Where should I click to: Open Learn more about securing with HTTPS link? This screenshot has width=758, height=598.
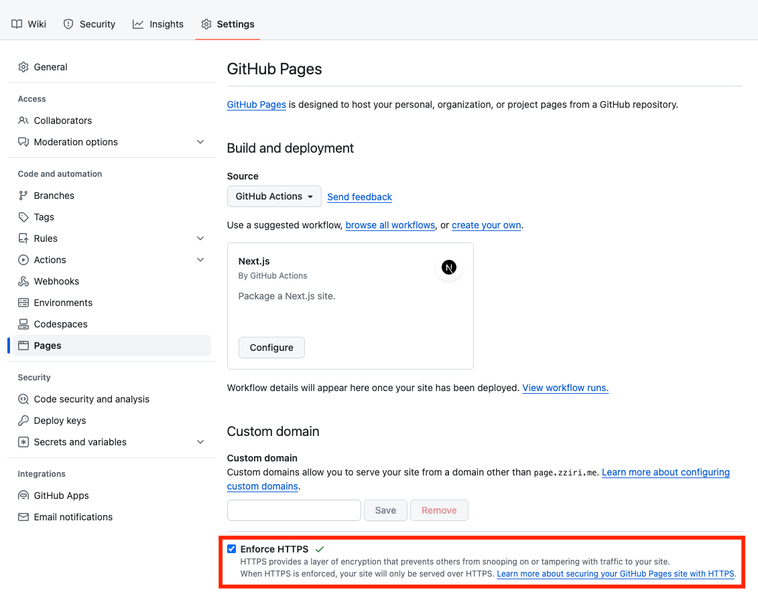615,574
